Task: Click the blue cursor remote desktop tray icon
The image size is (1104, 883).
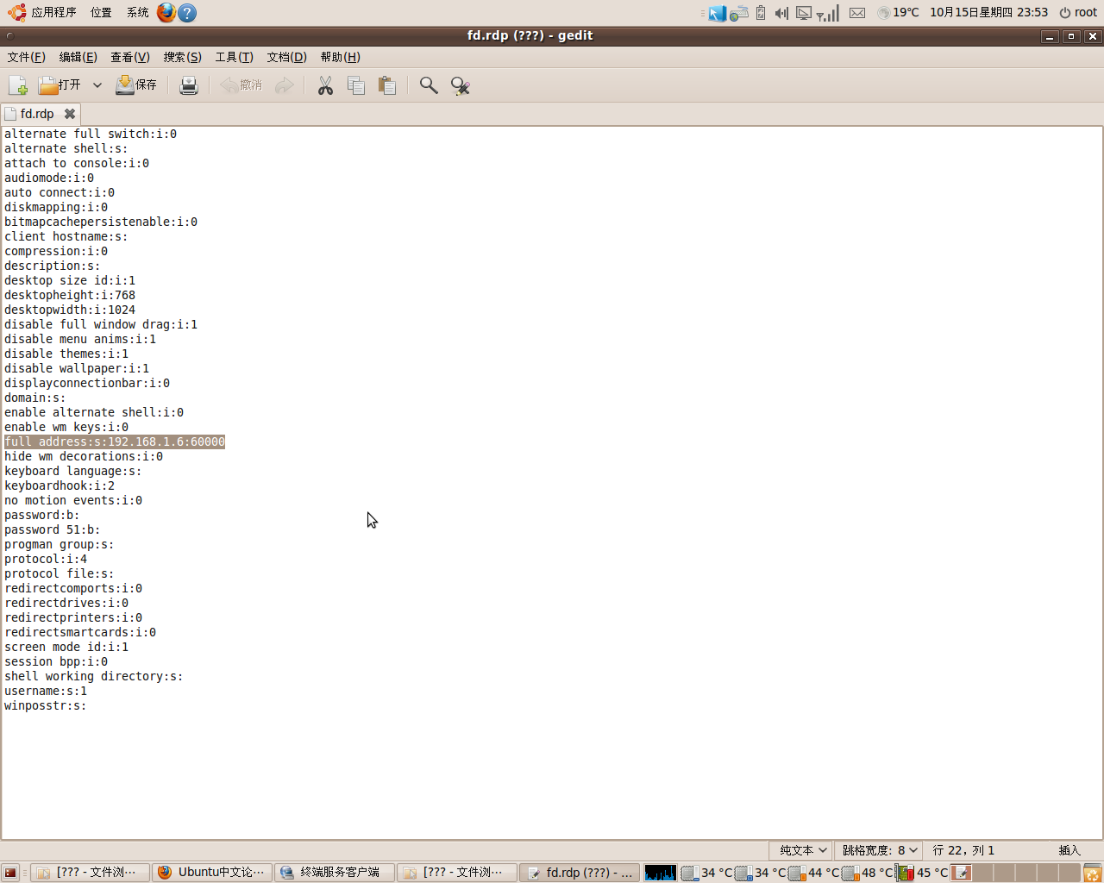Action: (x=717, y=12)
